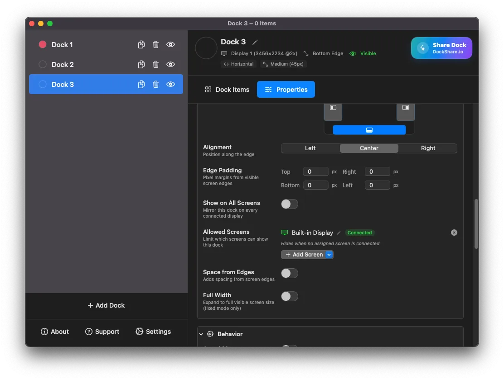The image size is (504, 380).
Task: Toggle visibility eye for Dock 3
Action: (170, 84)
